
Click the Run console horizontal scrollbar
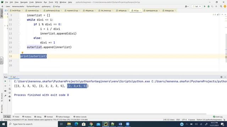tap(110, 114)
